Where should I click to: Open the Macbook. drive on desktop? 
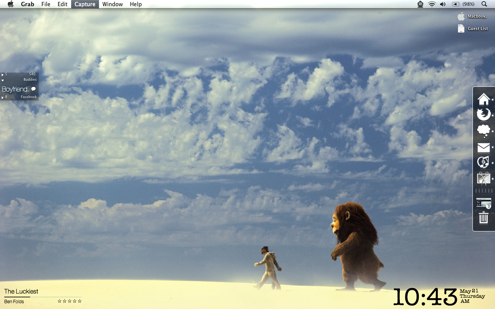pyautogui.click(x=472, y=16)
